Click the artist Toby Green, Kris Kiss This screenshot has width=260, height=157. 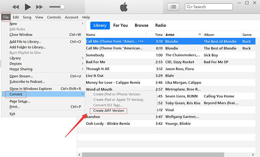[x=183, y=103]
